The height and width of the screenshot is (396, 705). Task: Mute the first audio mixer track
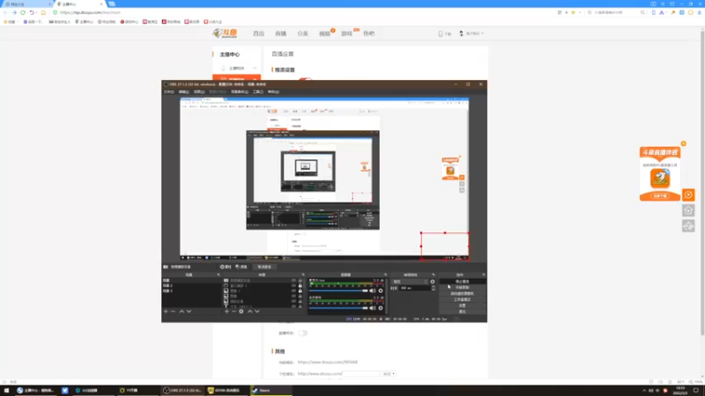[x=372, y=291]
